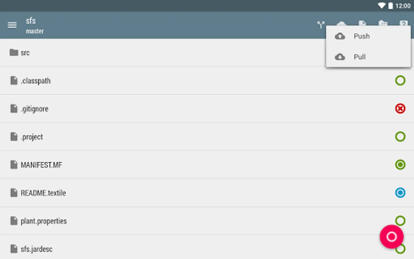Click the master branch label
The width and height of the screenshot is (414, 259).
pos(35,31)
